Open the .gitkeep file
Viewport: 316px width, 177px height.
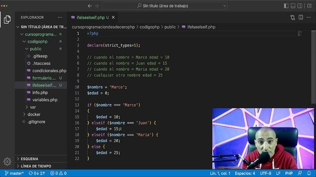coord(41,56)
